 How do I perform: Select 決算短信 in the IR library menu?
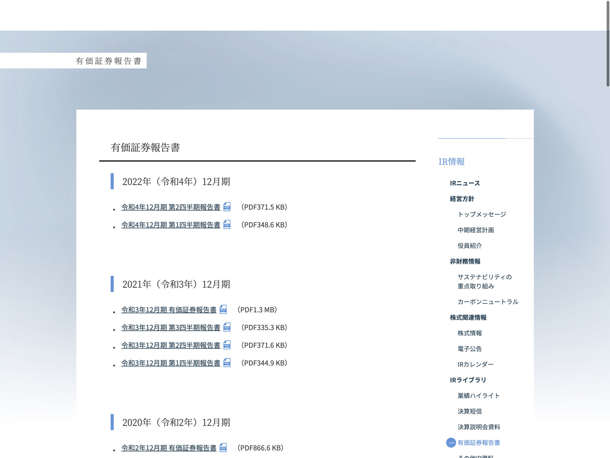[470, 411]
